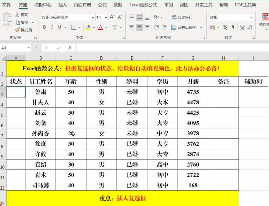
Task: Click the accounting number format icon
Action: (x=213, y=27)
